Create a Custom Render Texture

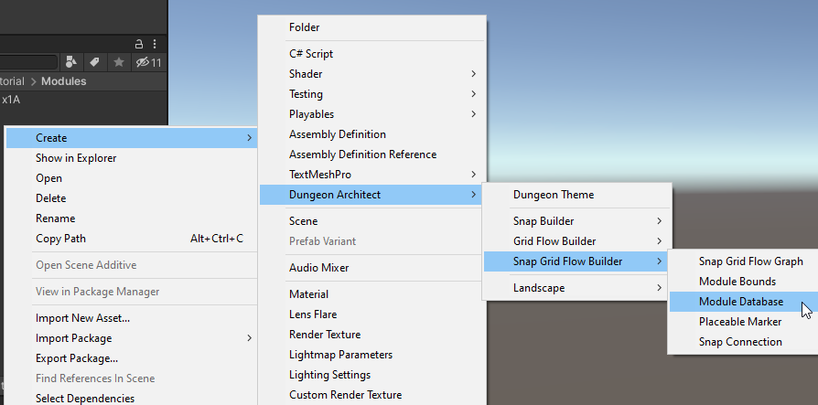(372, 395)
